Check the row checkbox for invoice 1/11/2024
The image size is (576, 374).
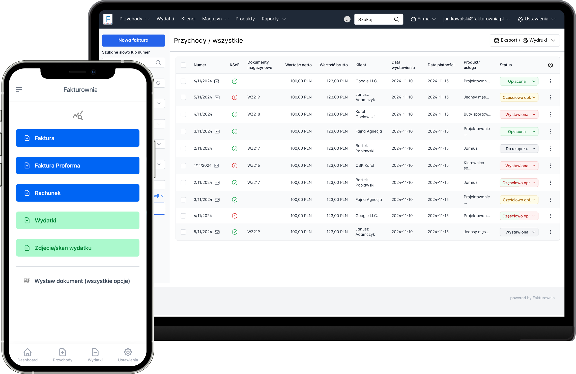pos(183,165)
